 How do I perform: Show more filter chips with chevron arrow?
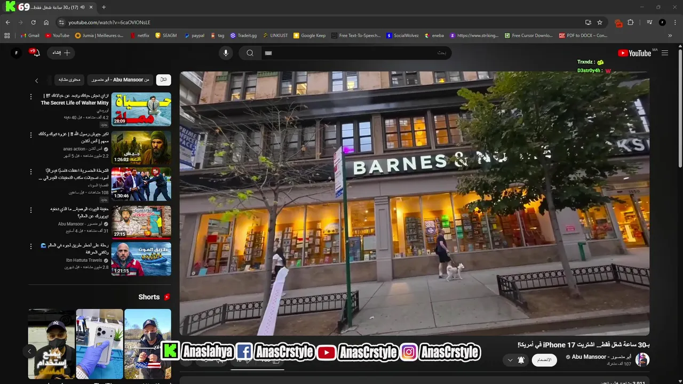(x=36, y=81)
